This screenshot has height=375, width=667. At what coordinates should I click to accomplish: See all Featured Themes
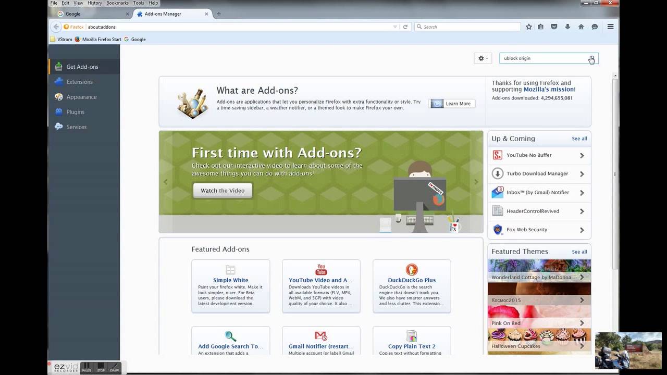click(579, 252)
